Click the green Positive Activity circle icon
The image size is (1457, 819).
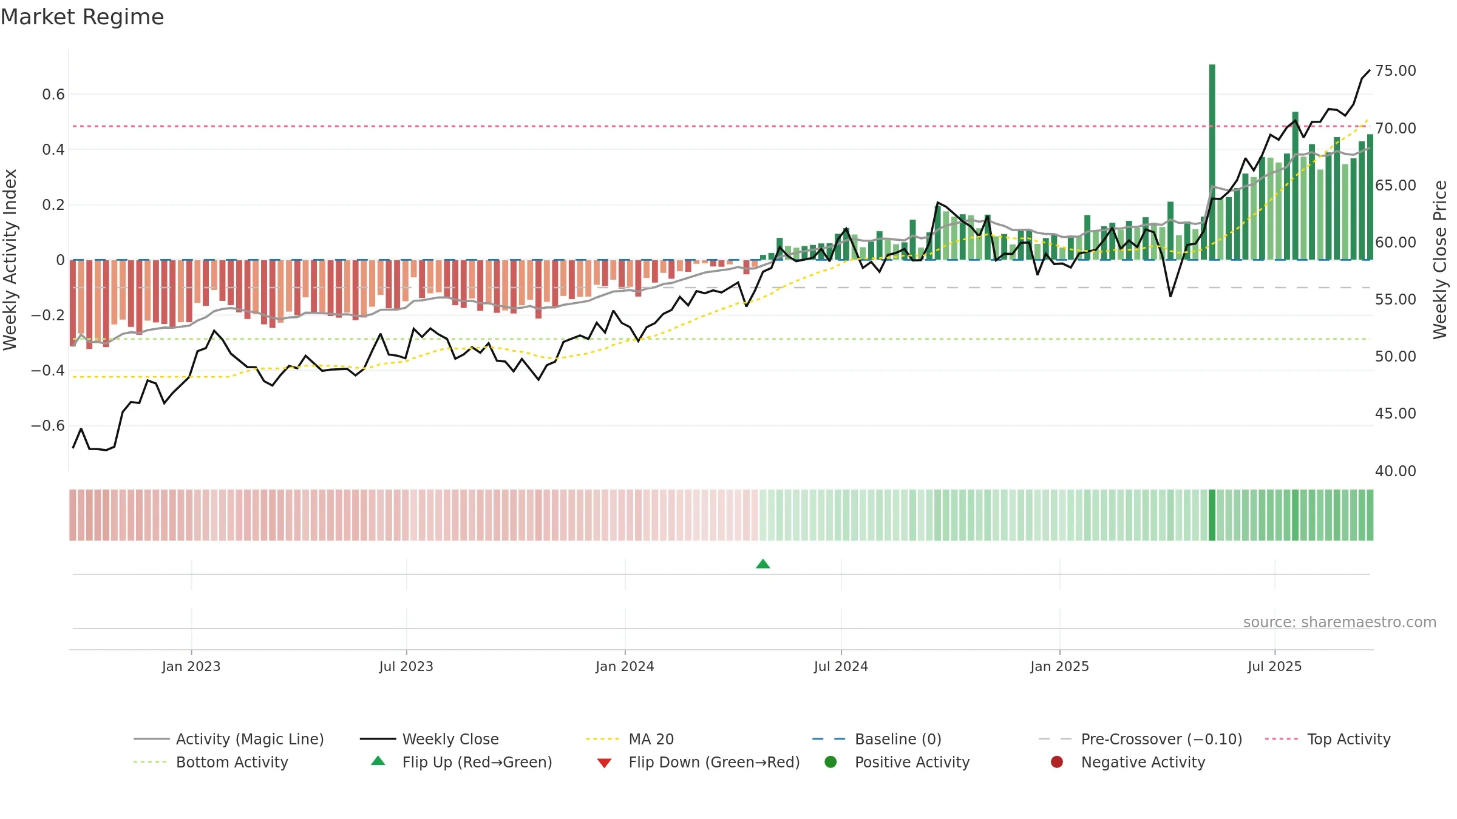pos(830,762)
